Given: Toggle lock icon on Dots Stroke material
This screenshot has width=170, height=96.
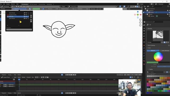Looking at the screenshot, I should tap(28, 18).
